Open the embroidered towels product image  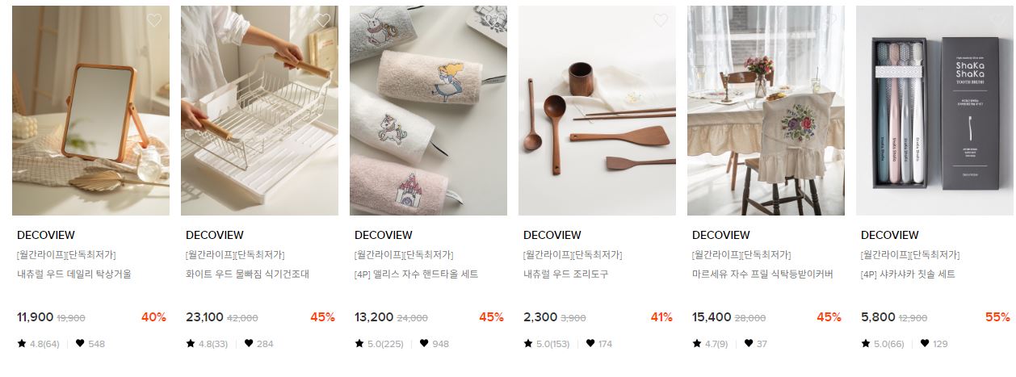point(428,111)
